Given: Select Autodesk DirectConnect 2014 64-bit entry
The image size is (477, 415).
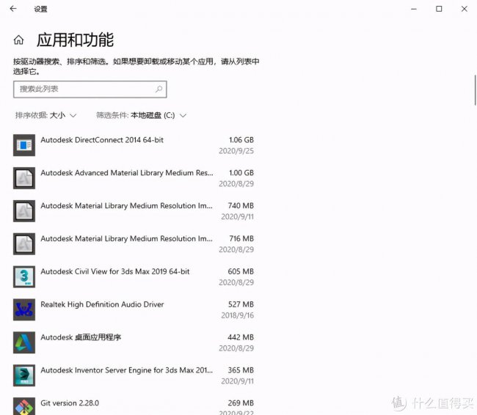Looking at the screenshot, I should click(102, 140).
